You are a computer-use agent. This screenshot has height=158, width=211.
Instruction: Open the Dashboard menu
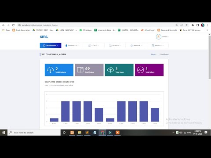pyautogui.click(x=51, y=45)
